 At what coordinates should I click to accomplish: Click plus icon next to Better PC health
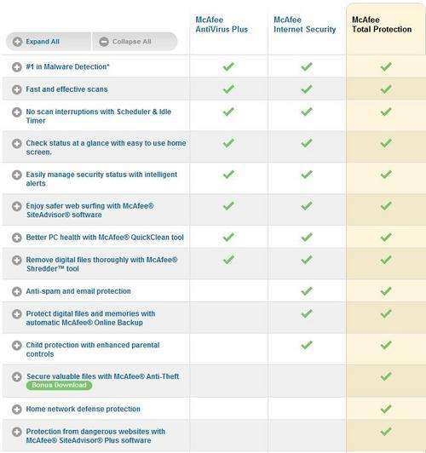tap(17, 238)
